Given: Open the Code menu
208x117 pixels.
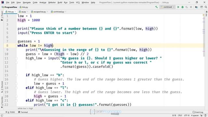Looking at the screenshot, I should point(35,2).
